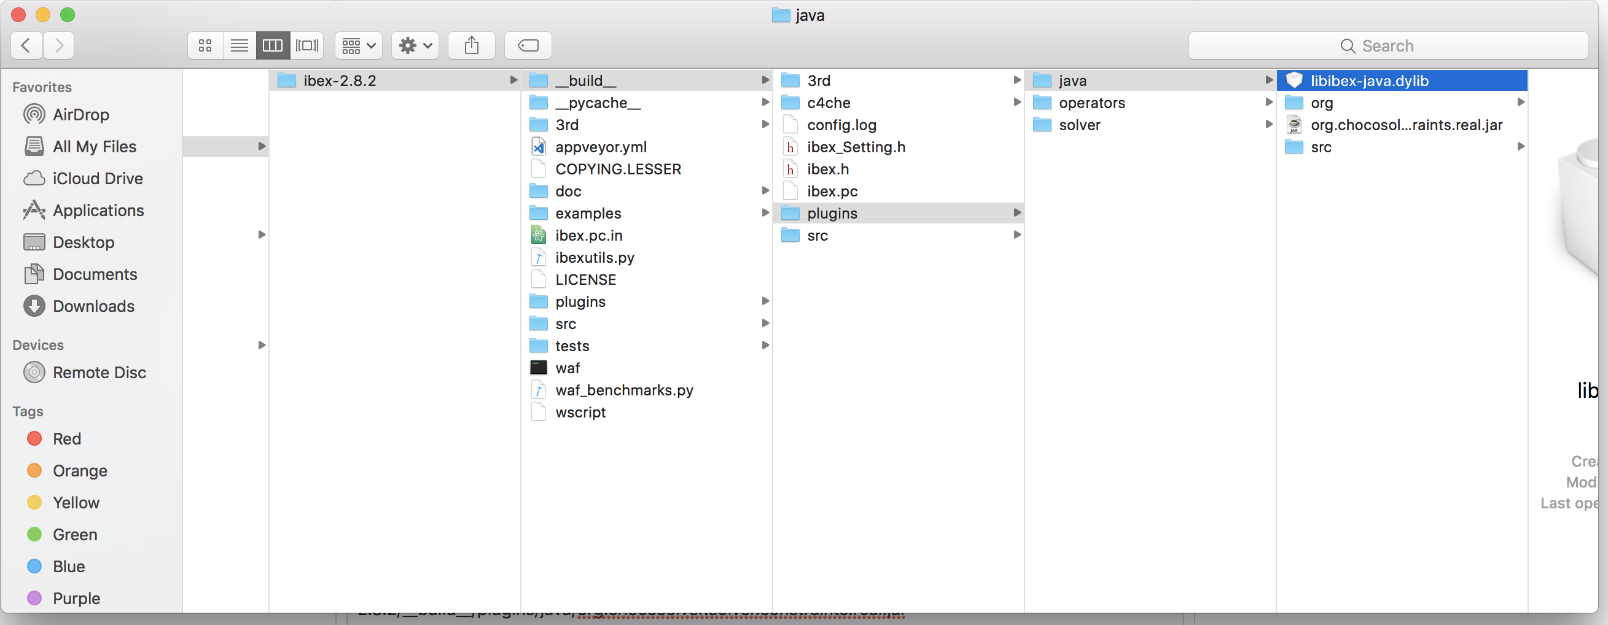Screen dimensions: 1608x625
Task: Select the Green tag in the sidebar
Action: [x=74, y=534]
